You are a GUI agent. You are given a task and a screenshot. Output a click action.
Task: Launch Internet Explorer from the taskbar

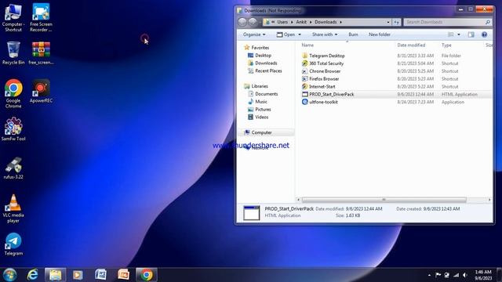click(32, 275)
